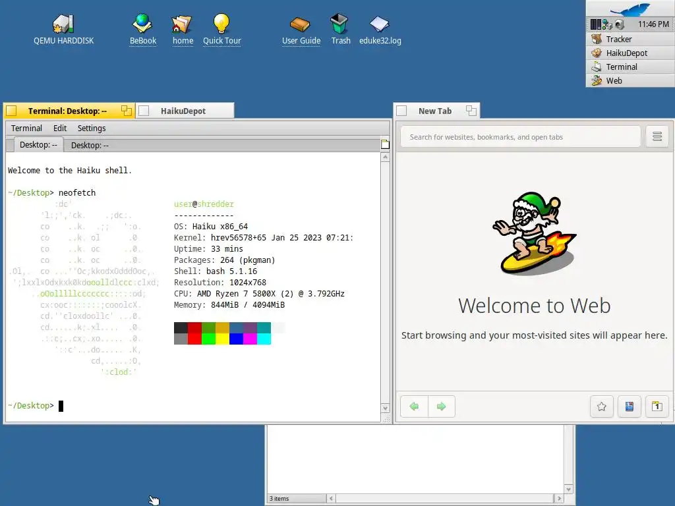Click the Web back arrow button
Screen dimensions: 675x506
coord(414,406)
